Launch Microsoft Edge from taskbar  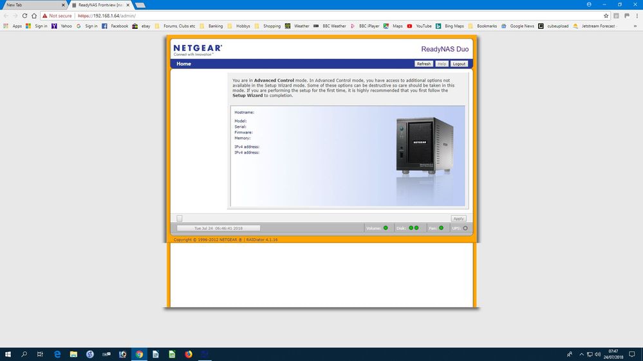(57, 354)
